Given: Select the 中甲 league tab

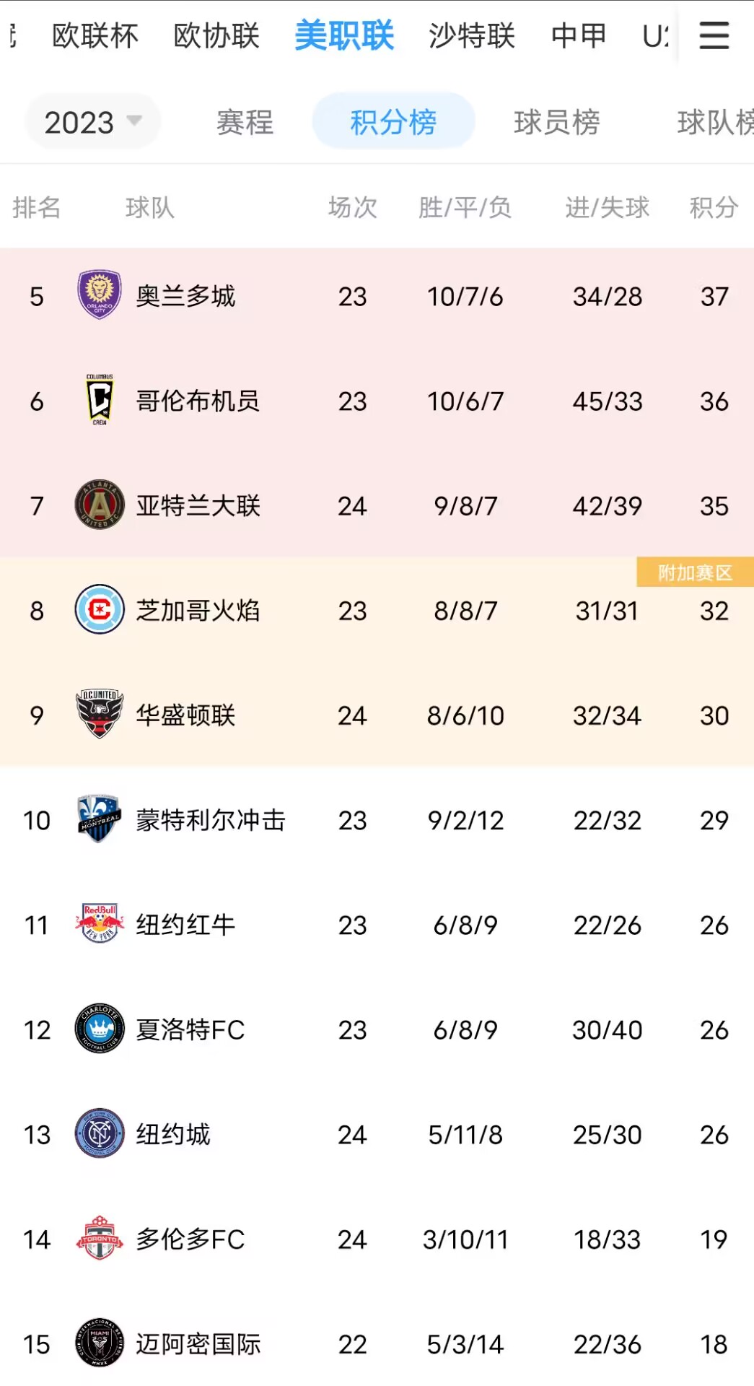Looking at the screenshot, I should pos(579,35).
